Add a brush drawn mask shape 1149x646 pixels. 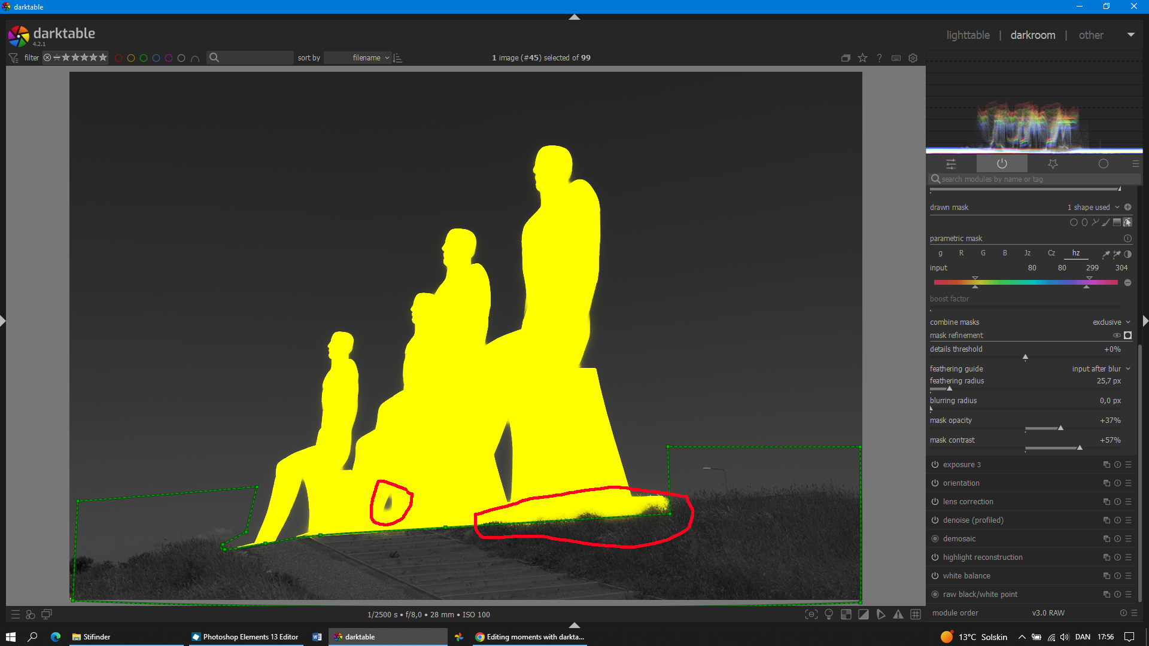click(x=1106, y=223)
